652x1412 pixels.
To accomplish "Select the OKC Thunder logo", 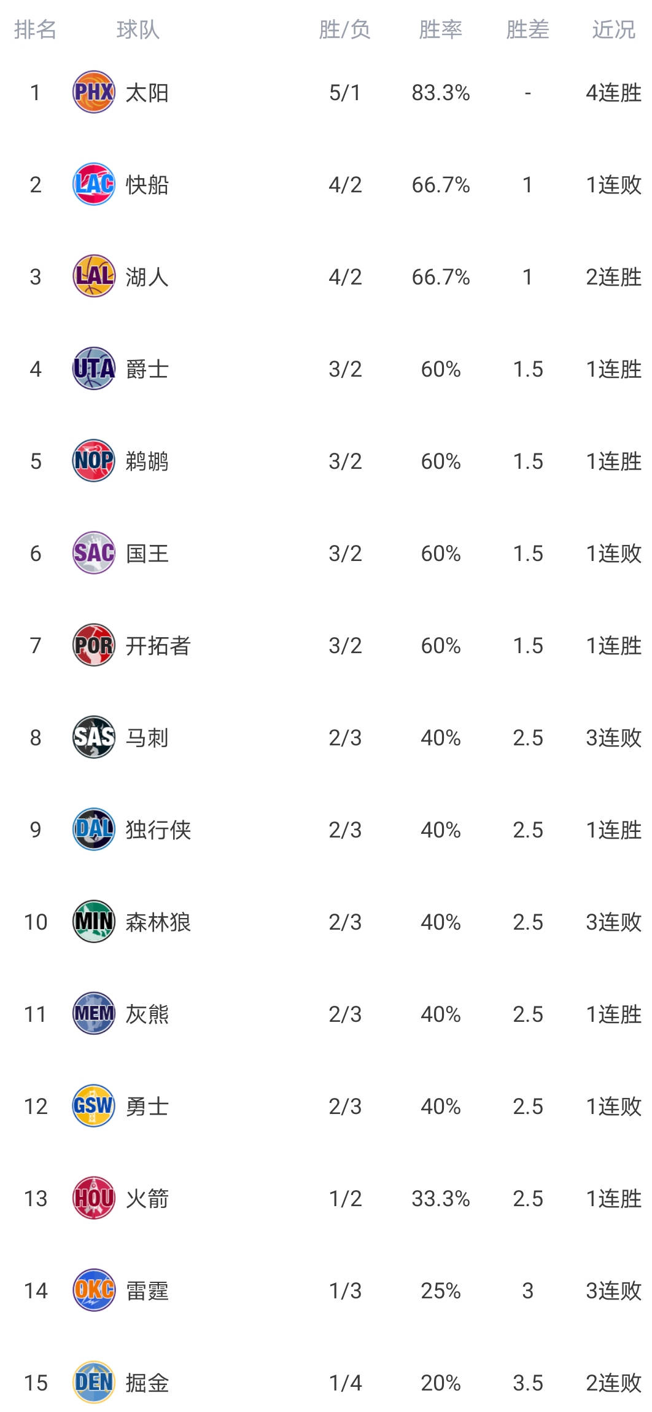I will [94, 1290].
